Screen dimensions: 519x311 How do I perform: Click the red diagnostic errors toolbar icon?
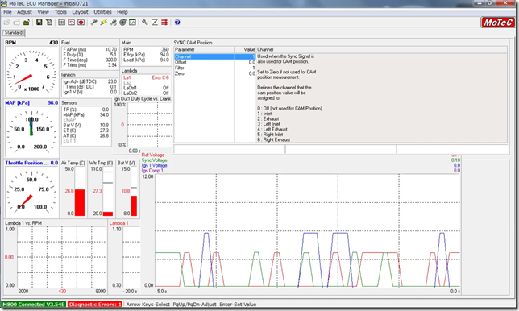(x=81, y=23)
